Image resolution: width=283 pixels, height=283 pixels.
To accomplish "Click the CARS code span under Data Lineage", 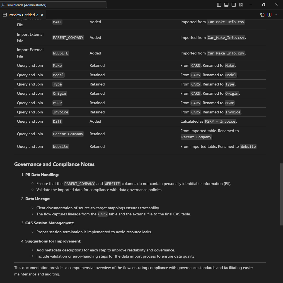I will (x=102, y=214).
